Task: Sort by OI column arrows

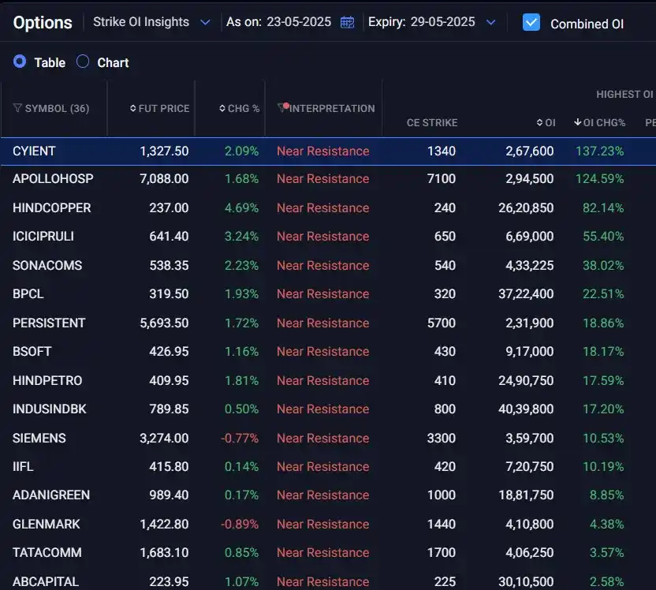Action: coord(539,122)
